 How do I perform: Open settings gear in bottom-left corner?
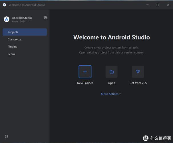[6, 136]
